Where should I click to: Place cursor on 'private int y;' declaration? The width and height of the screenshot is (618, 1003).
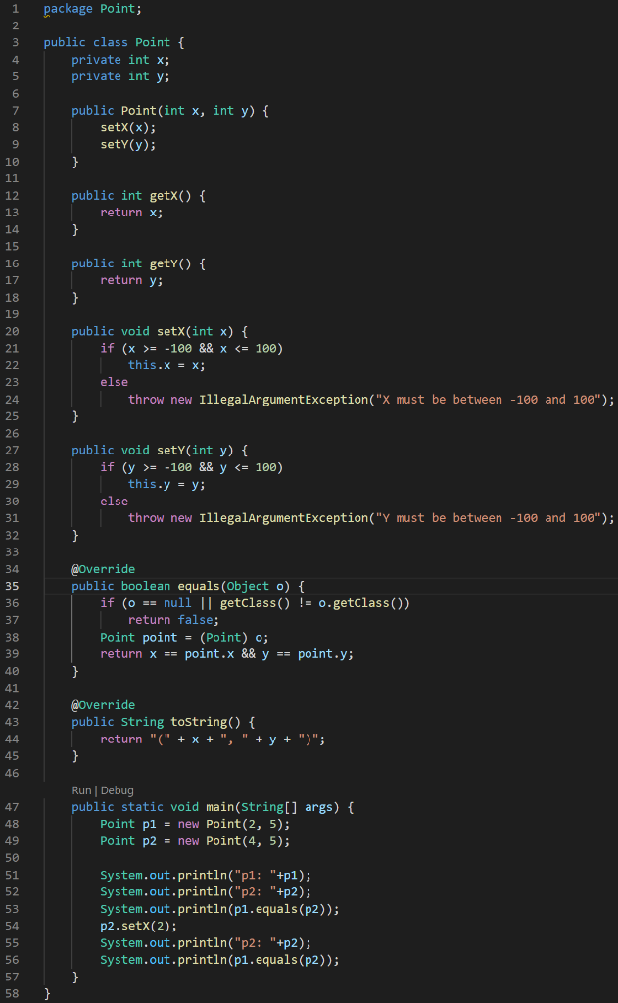pyautogui.click(x=120, y=76)
